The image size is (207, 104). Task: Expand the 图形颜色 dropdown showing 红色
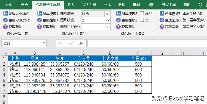click(x=108, y=14)
